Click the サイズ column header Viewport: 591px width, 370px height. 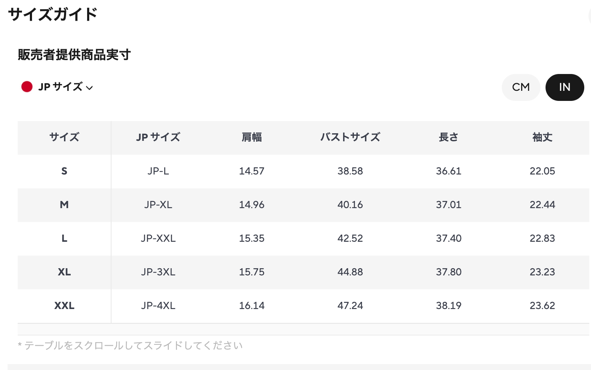point(64,137)
